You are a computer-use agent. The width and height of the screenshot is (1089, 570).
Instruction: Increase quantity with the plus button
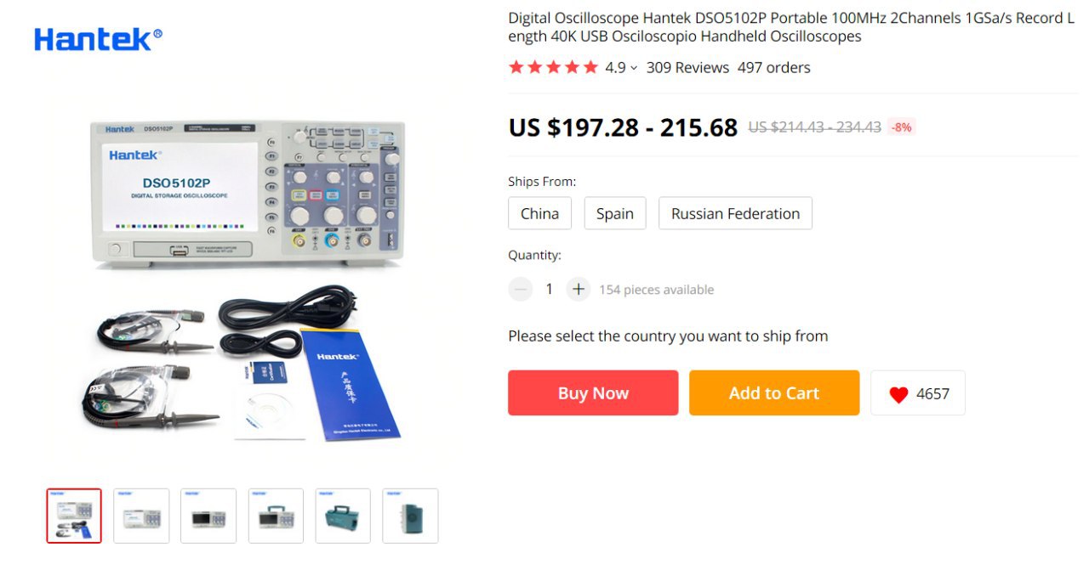pyautogui.click(x=579, y=290)
